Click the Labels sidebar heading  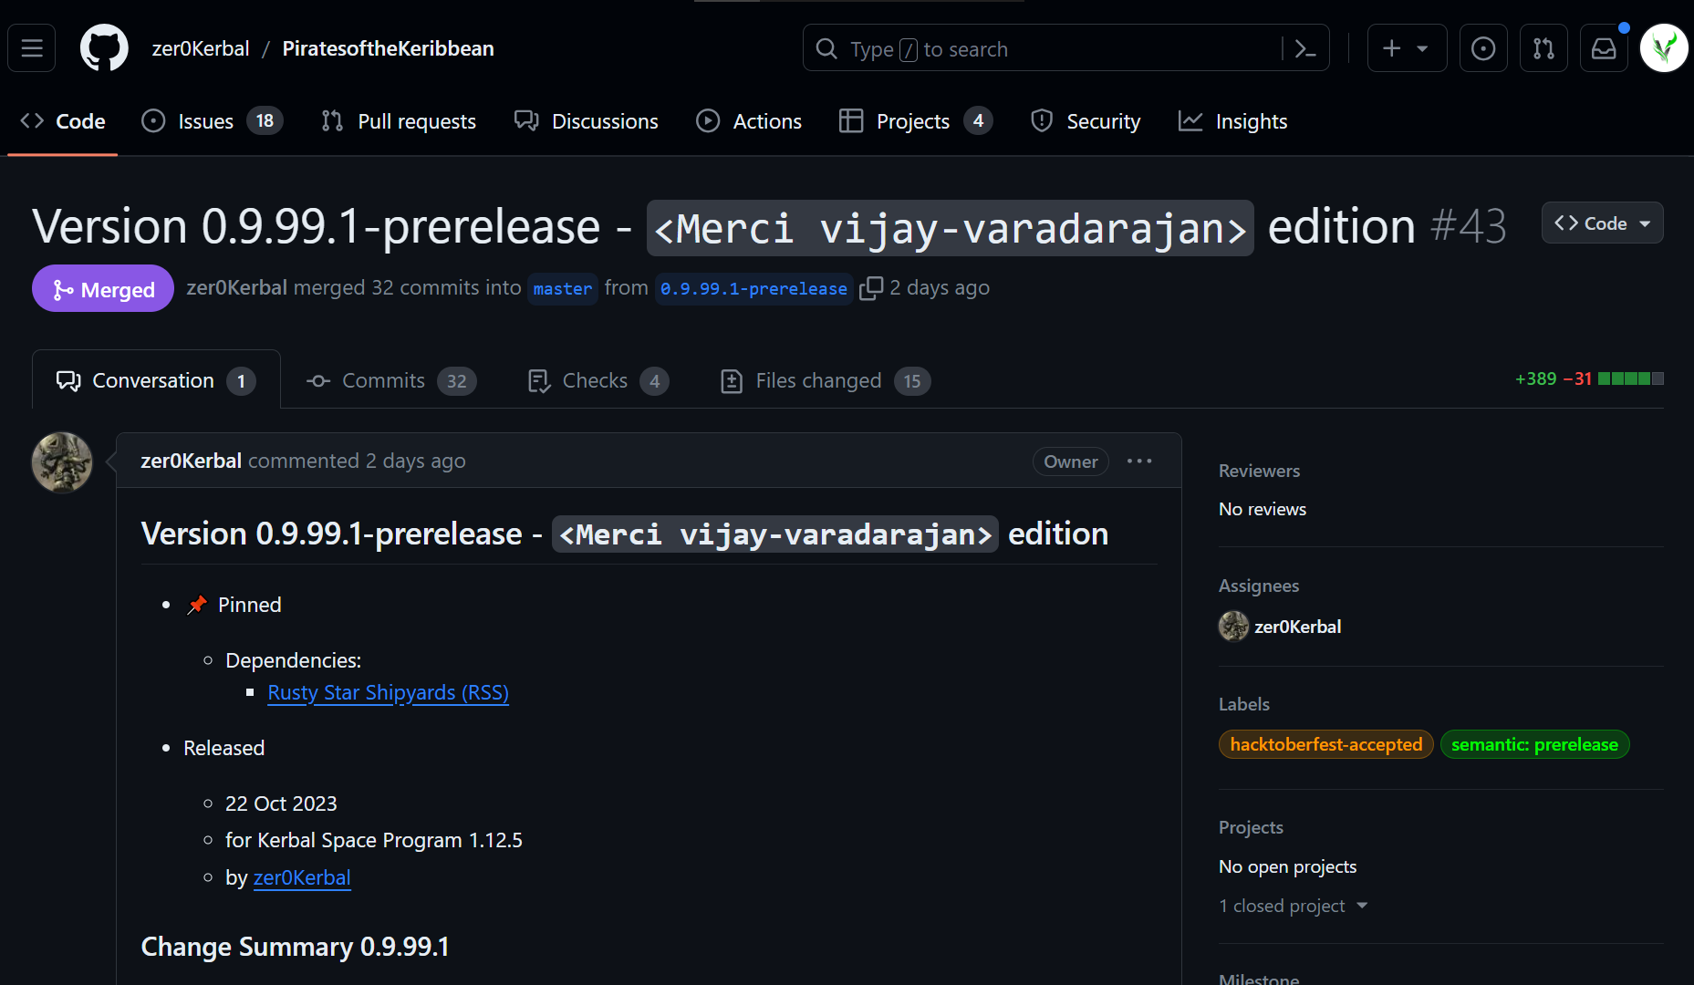point(1244,704)
